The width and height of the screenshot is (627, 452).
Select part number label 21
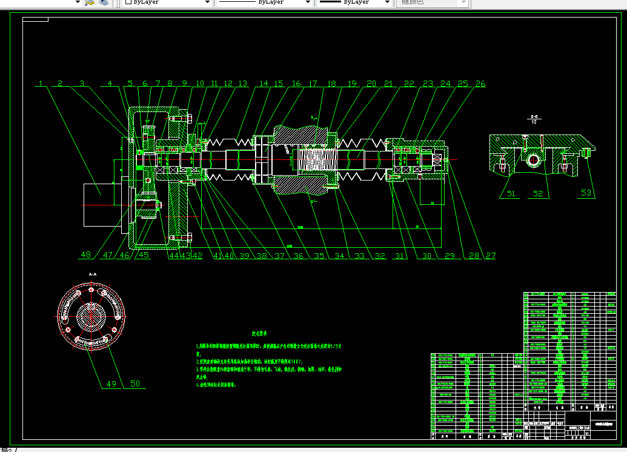point(388,83)
